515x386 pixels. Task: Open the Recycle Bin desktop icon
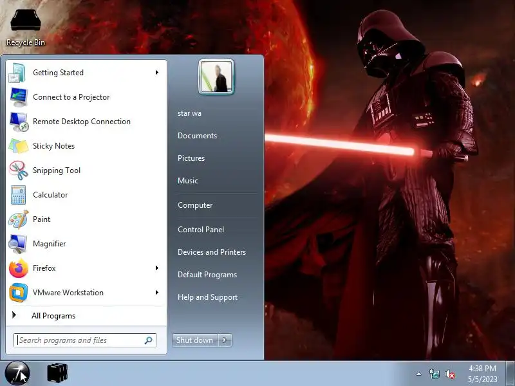(26, 28)
